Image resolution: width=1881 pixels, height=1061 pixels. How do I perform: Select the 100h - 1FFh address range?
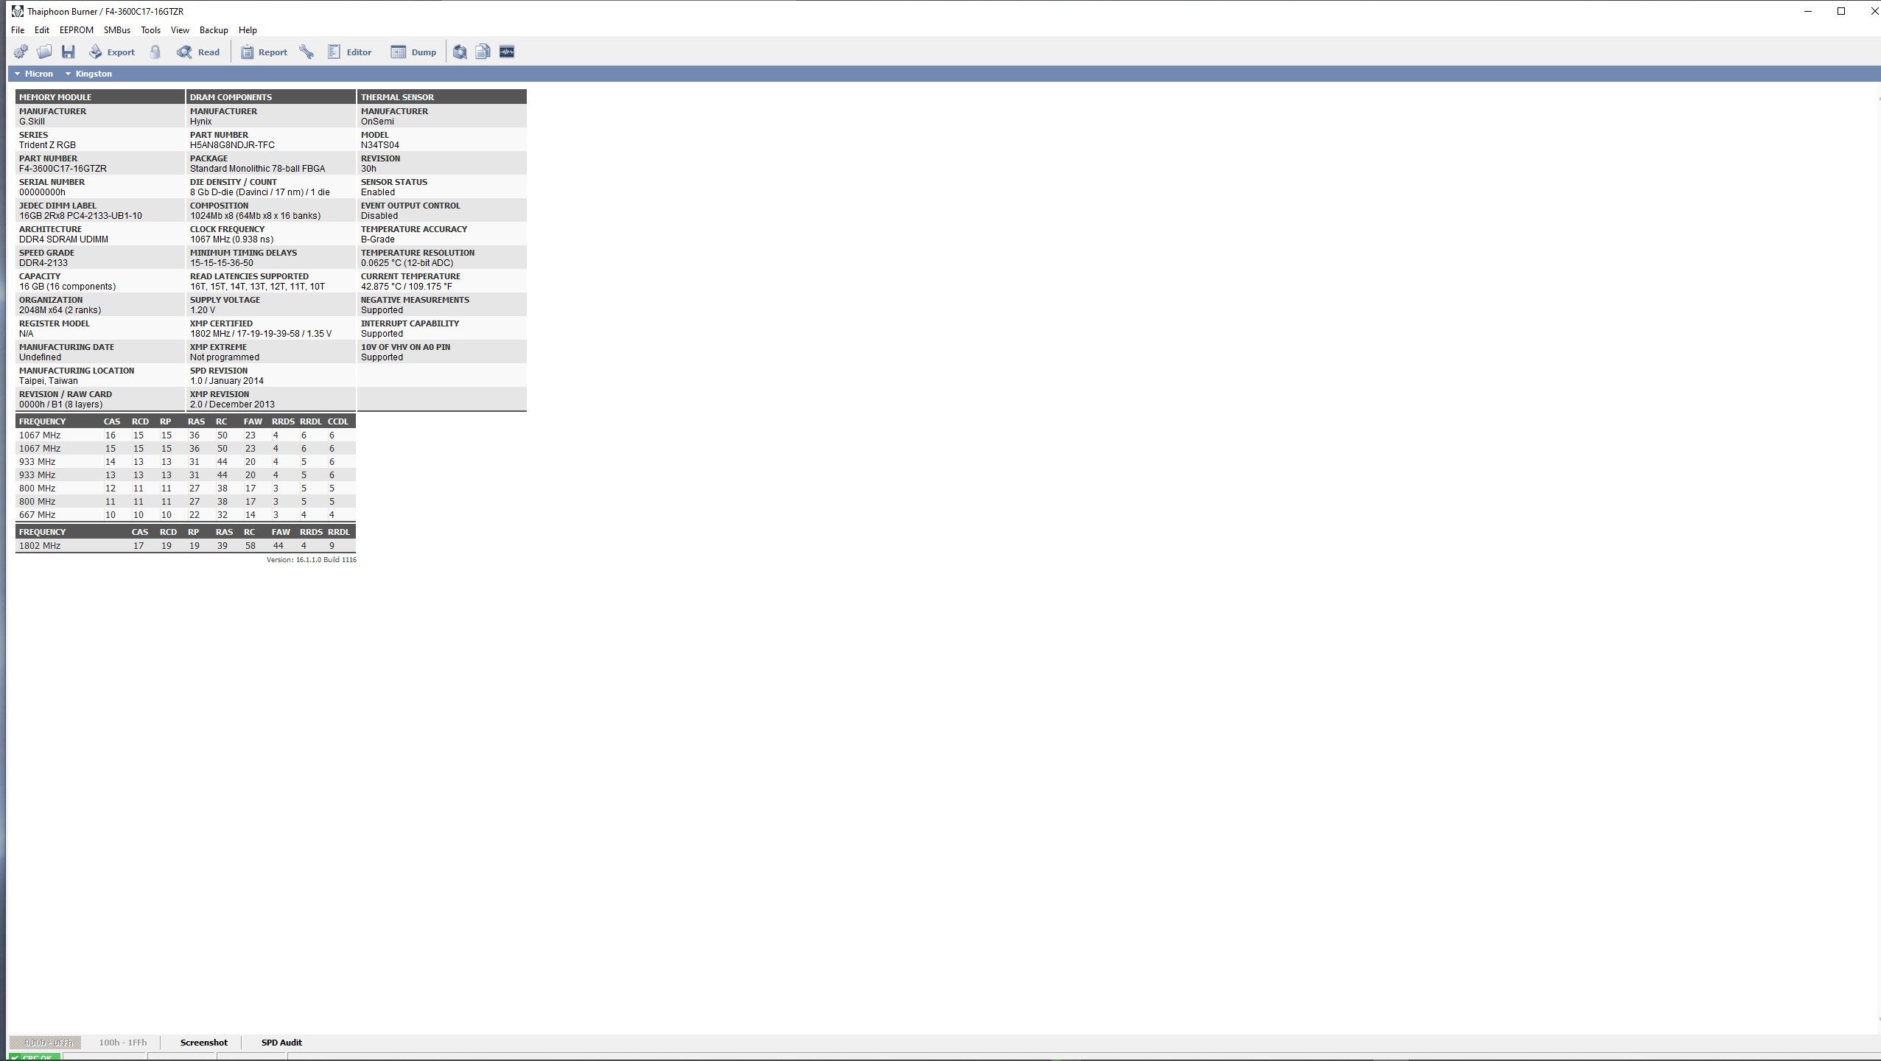(122, 1043)
